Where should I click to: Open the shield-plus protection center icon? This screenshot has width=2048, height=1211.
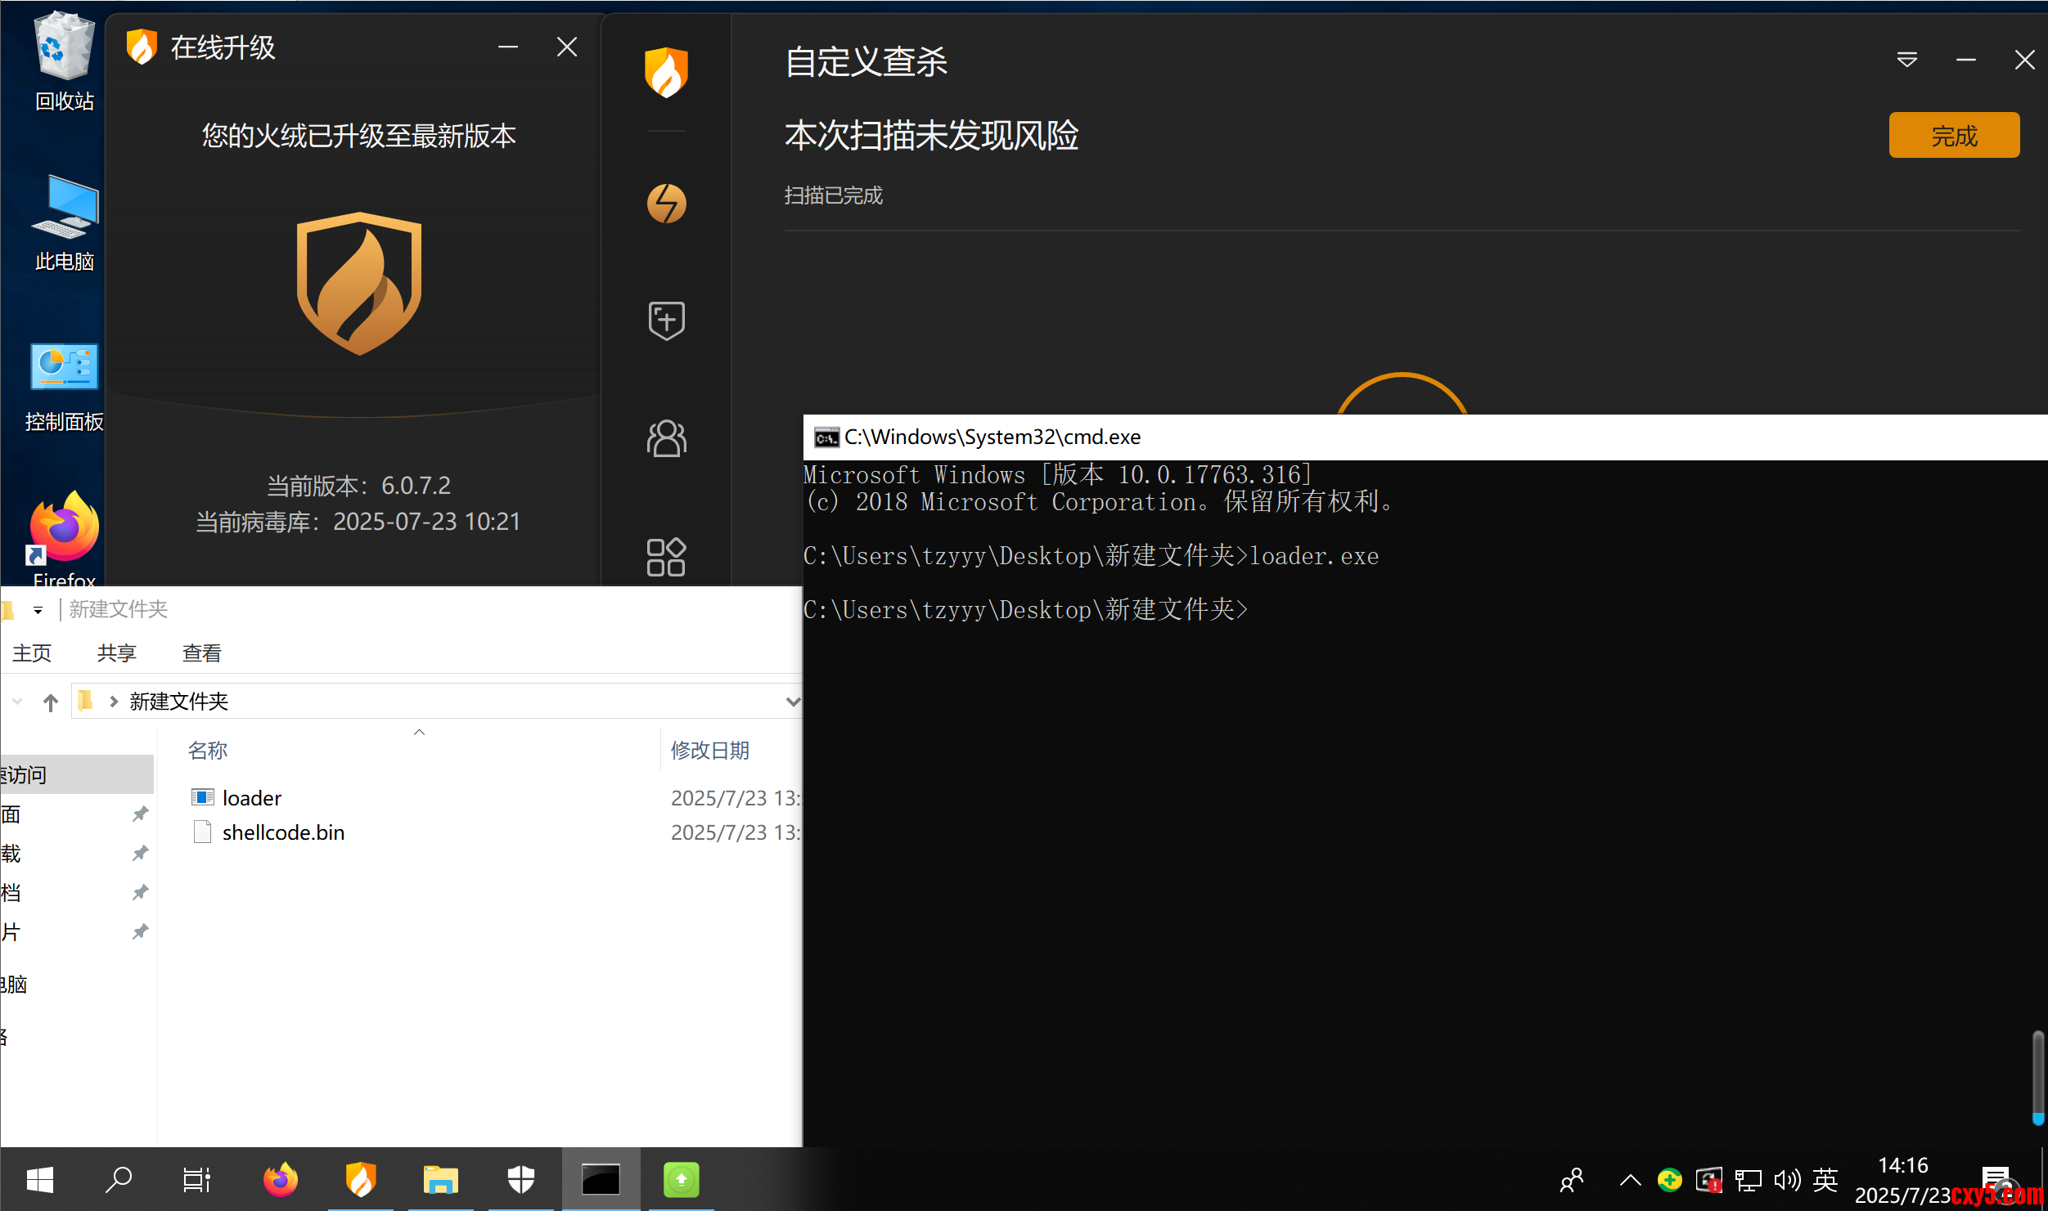click(x=666, y=320)
